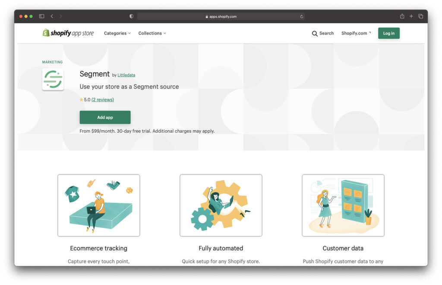The width and height of the screenshot is (442, 285).
Task: Click the Shopify App Store logo
Action: [68, 33]
